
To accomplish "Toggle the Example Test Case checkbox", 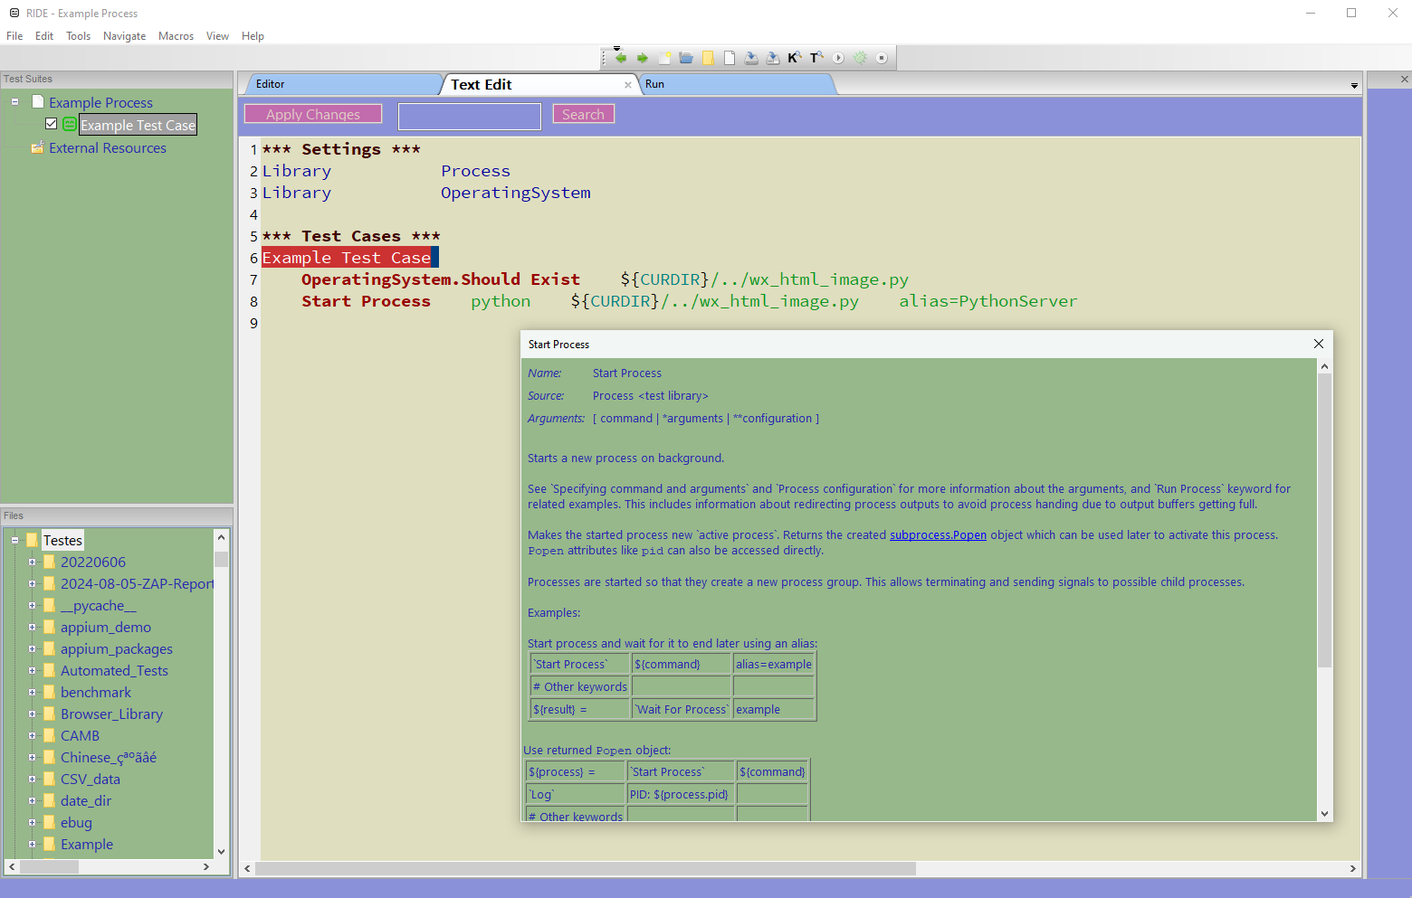I will [52, 124].
